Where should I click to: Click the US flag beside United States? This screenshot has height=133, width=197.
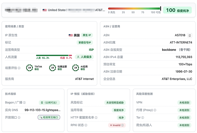[x=45, y=10]
